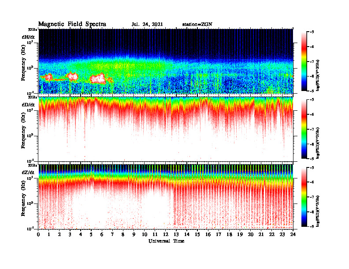Click the log(PSD) label beside the dH/dt color scale

(318, 75)
